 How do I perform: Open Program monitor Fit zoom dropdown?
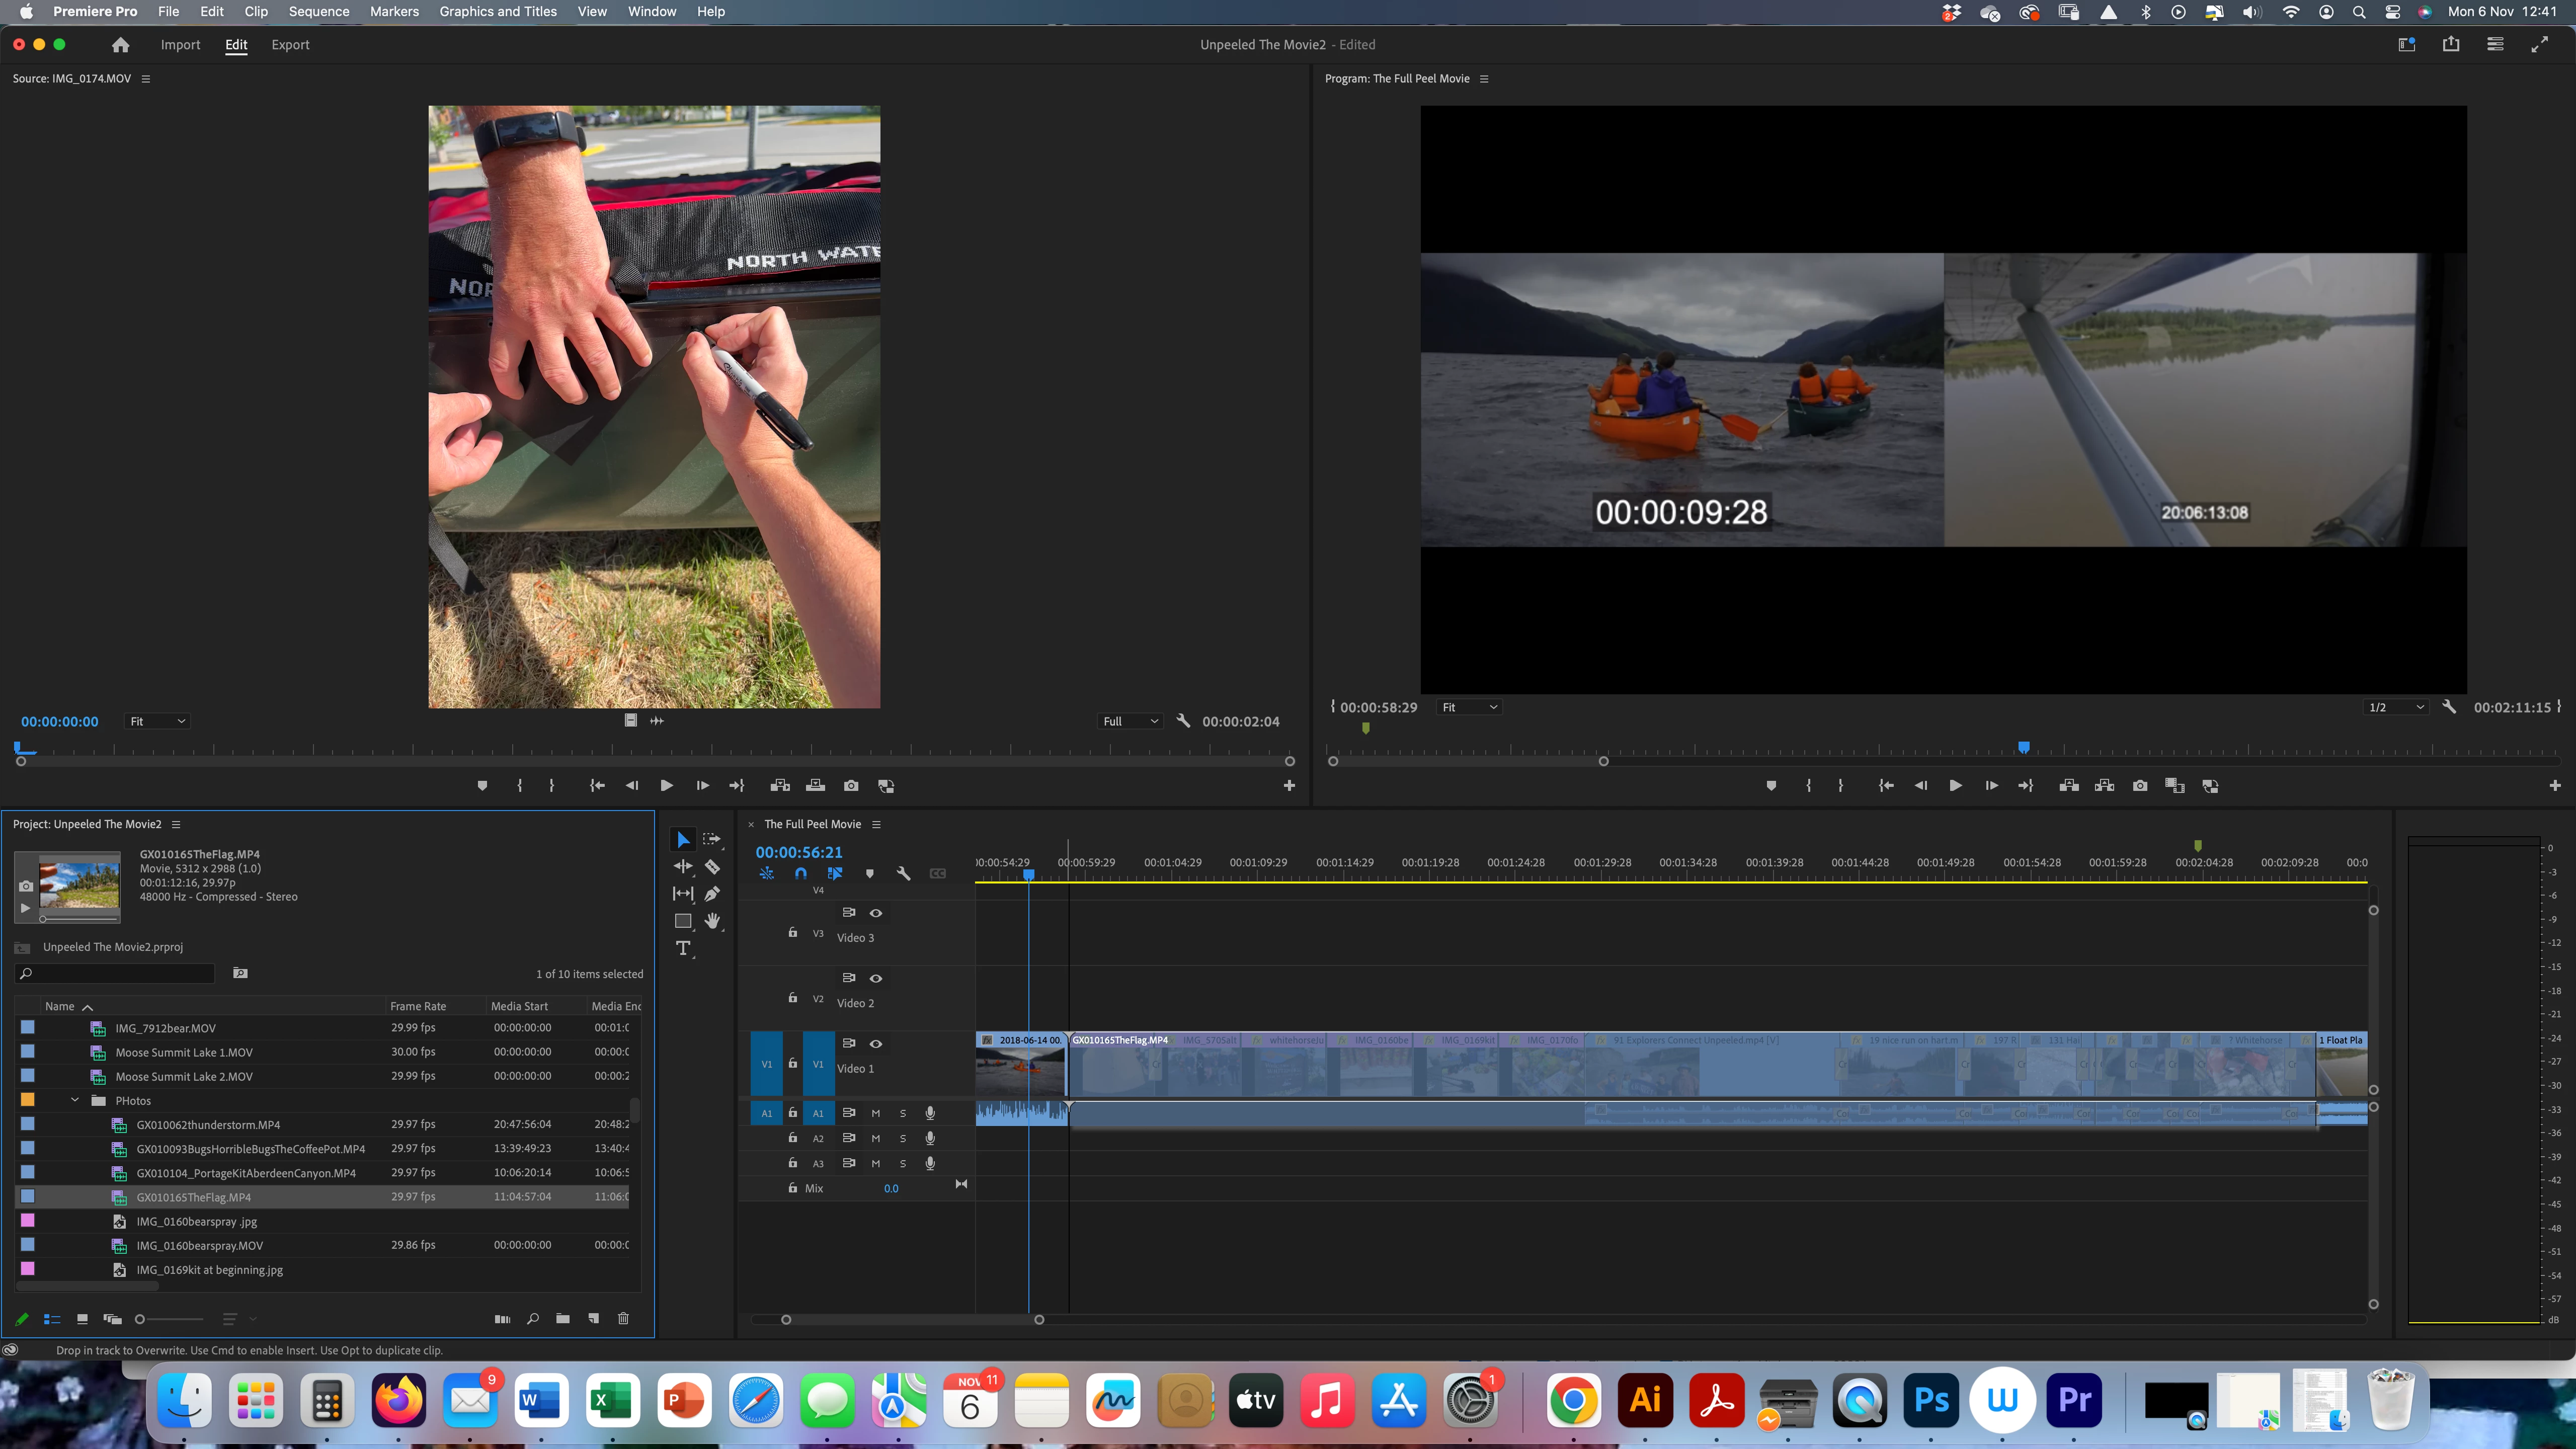(x=1468, y=707)
